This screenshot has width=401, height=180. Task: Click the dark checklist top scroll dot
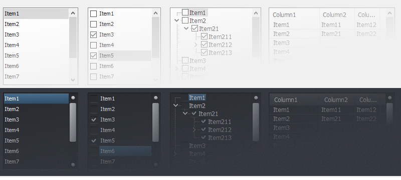pos(155,97)
